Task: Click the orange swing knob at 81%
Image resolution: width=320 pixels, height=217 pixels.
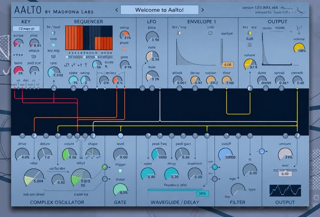Action: click(x=124, y=35)
